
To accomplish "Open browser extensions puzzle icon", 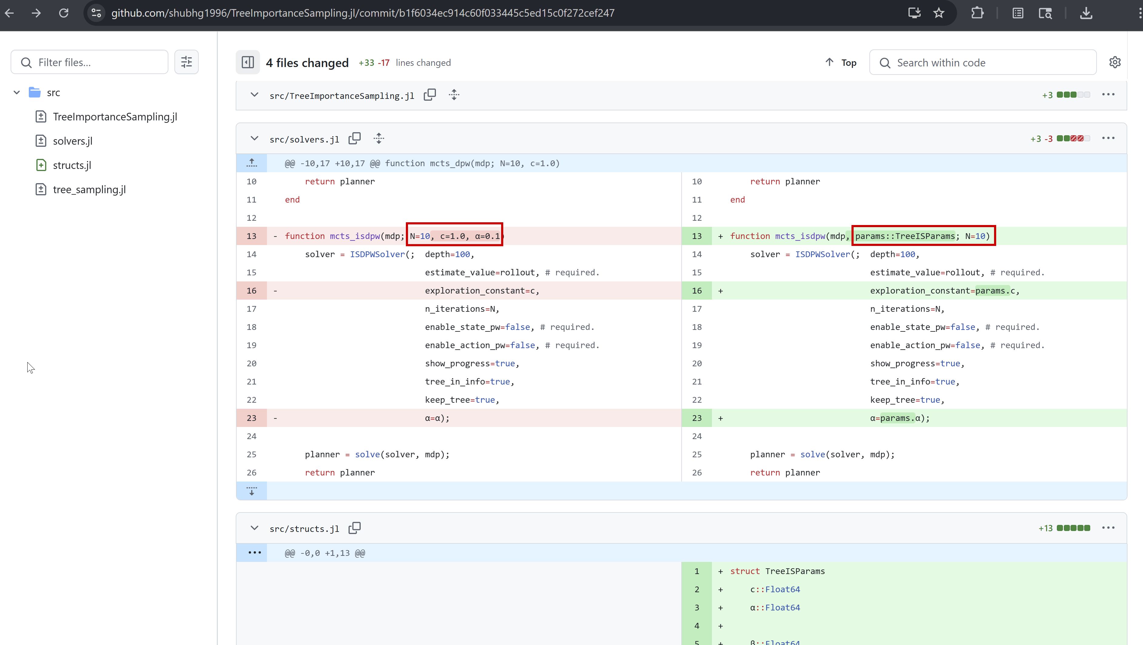I will [x=977, y=13].
